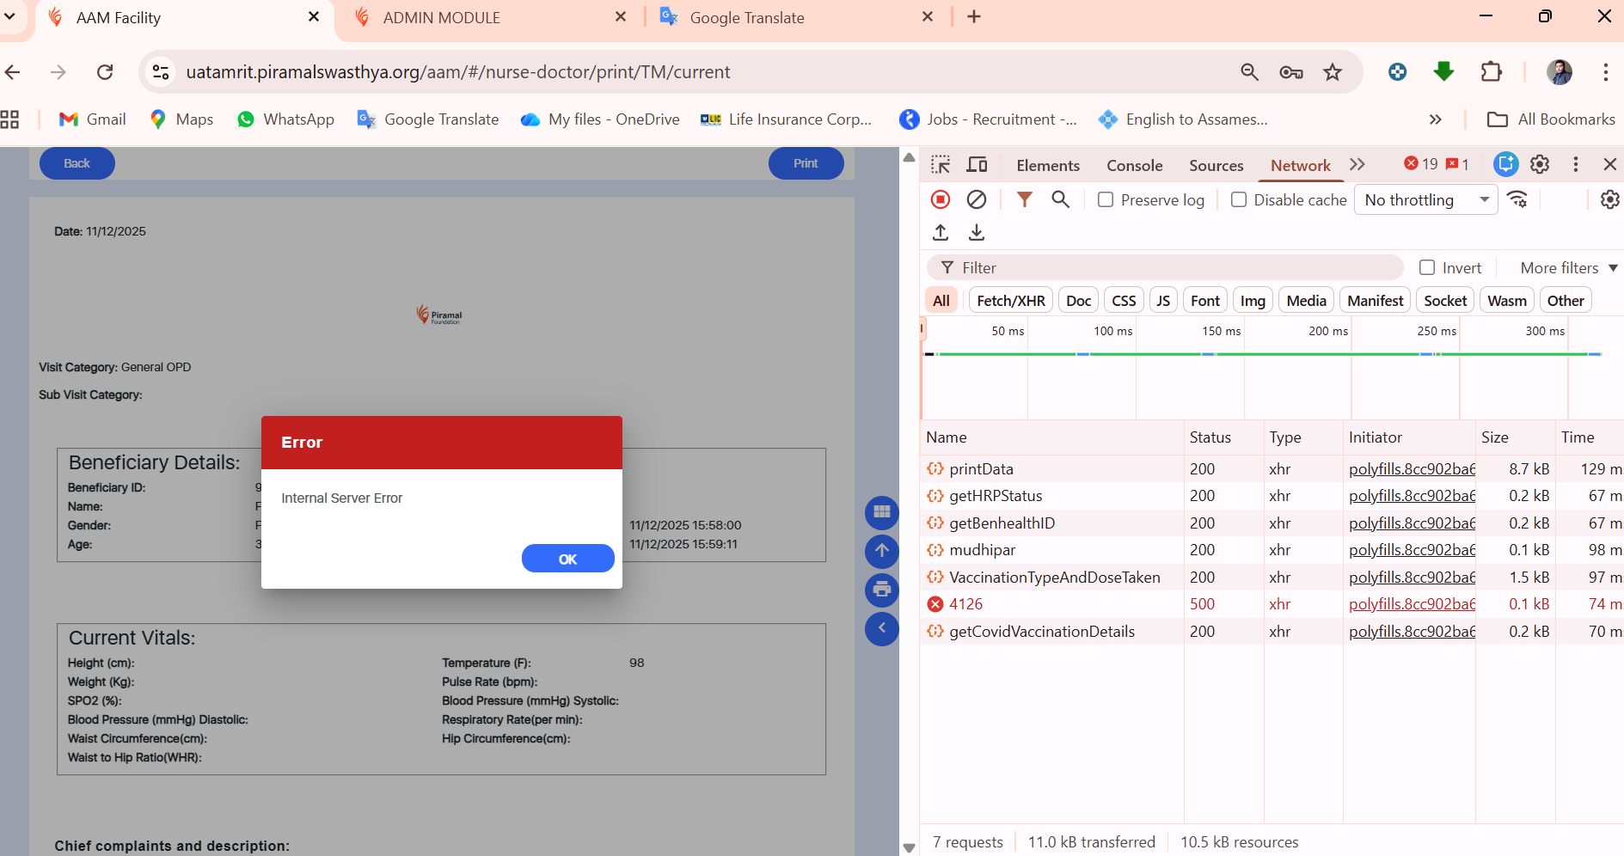This screenshot has width=1624, height=856.
Task: Select the inspect element picker icon
Action: (x=941, y=164)
